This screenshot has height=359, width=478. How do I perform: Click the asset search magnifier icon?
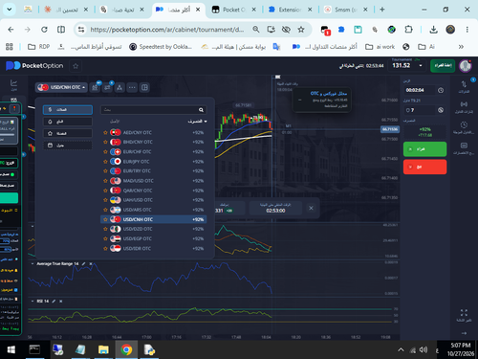201,110
